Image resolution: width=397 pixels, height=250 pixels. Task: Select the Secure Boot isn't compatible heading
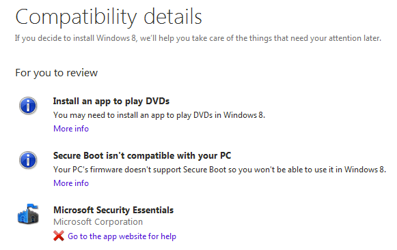(x=142, y=156)
